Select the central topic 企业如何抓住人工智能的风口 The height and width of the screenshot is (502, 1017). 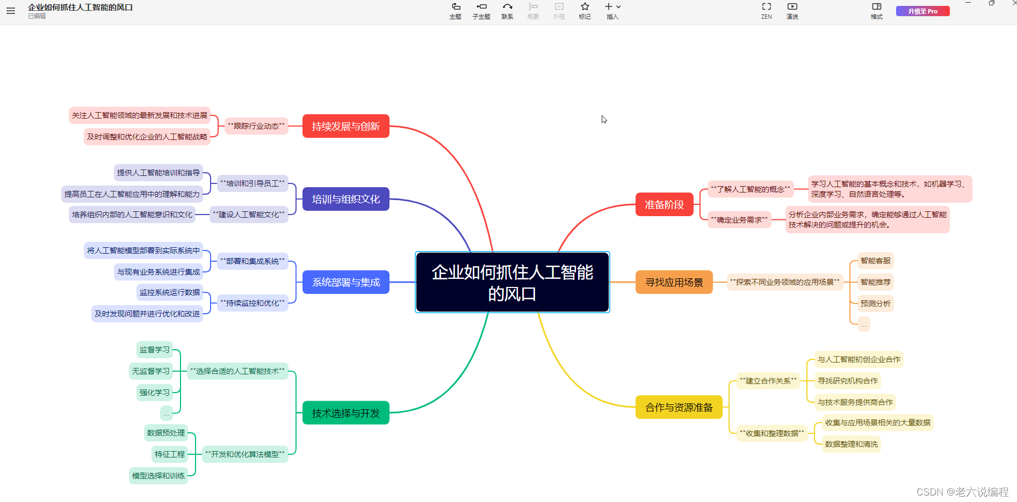pyautogui.click(x=513, y=282)
